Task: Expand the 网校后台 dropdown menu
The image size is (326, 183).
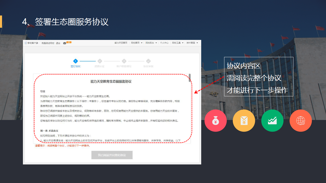Action: click(151, 43)
